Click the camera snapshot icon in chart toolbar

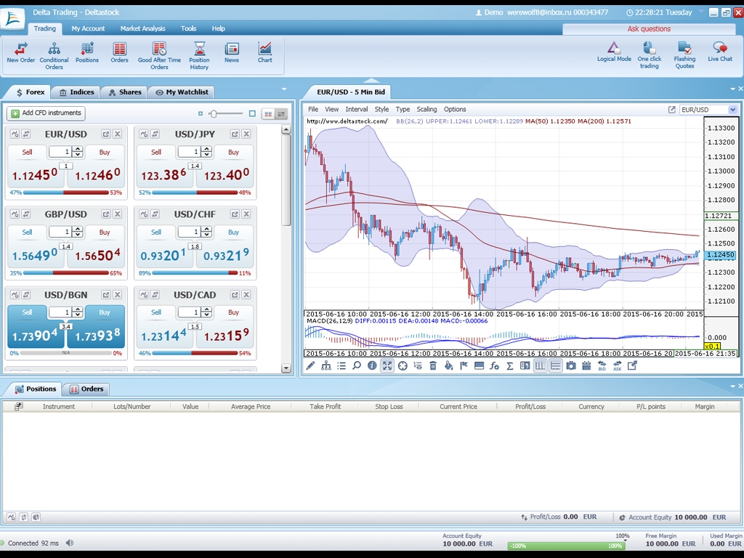point(571,366)
